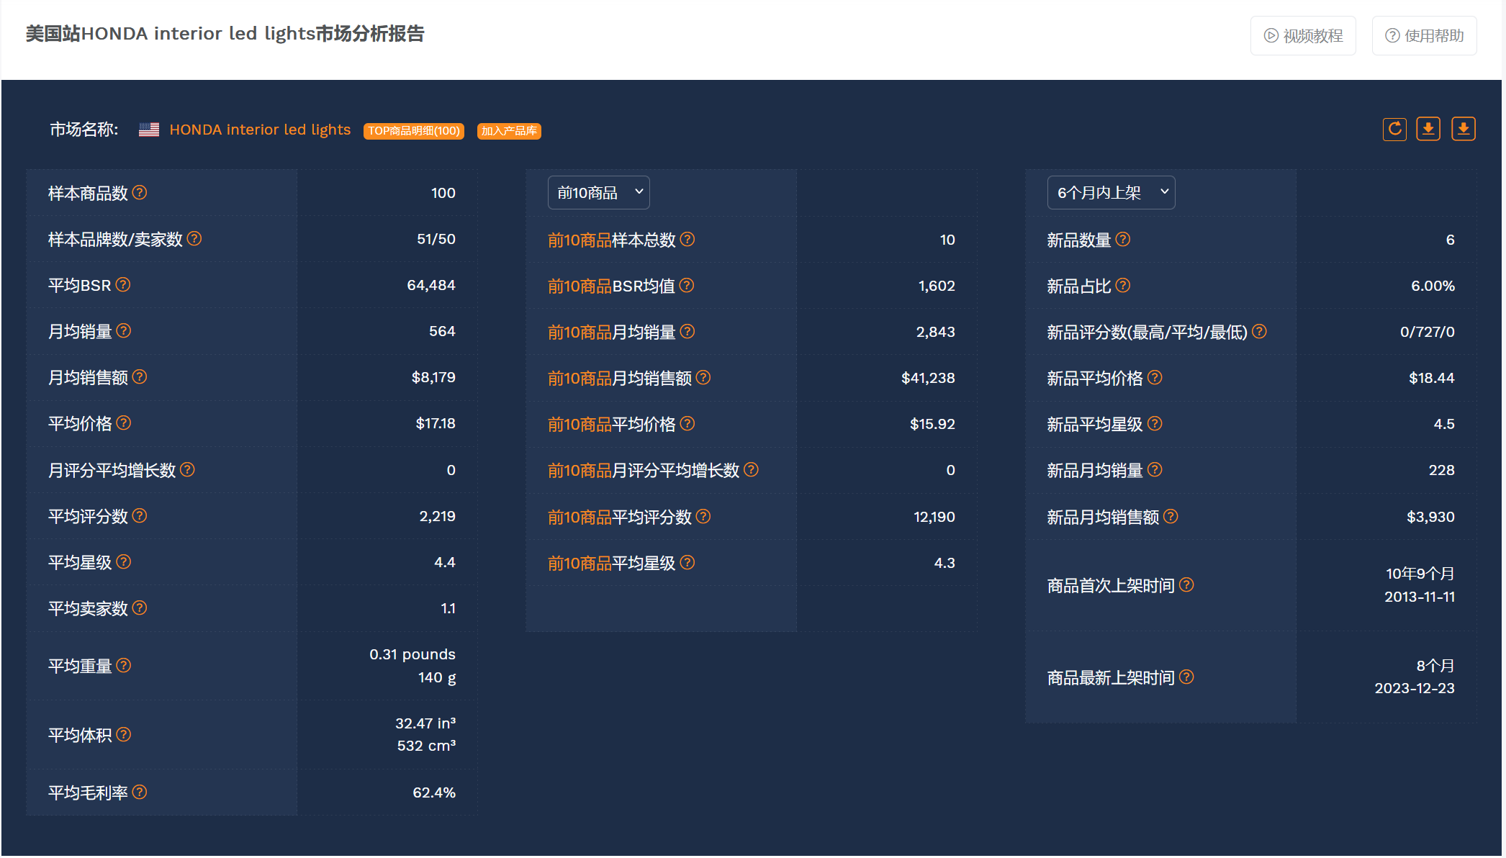Open help icon beside 前10商品平均价格
The width and height of the screenshot is (1506, 858).
click(687, 424)
